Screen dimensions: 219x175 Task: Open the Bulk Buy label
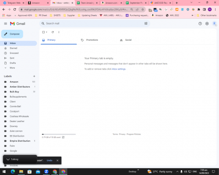tap(14, 92)
